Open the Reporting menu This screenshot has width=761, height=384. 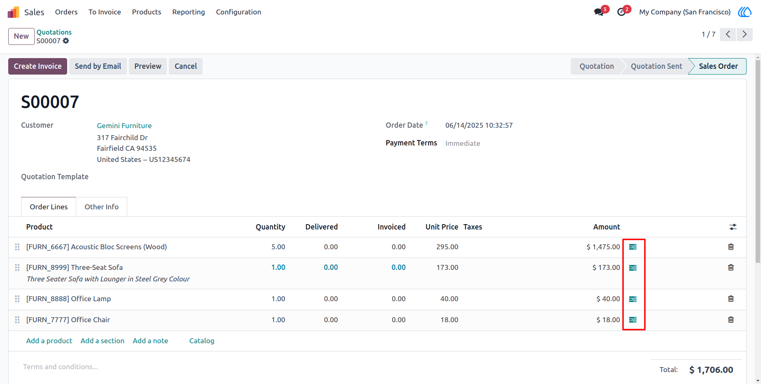pos(189,12)
